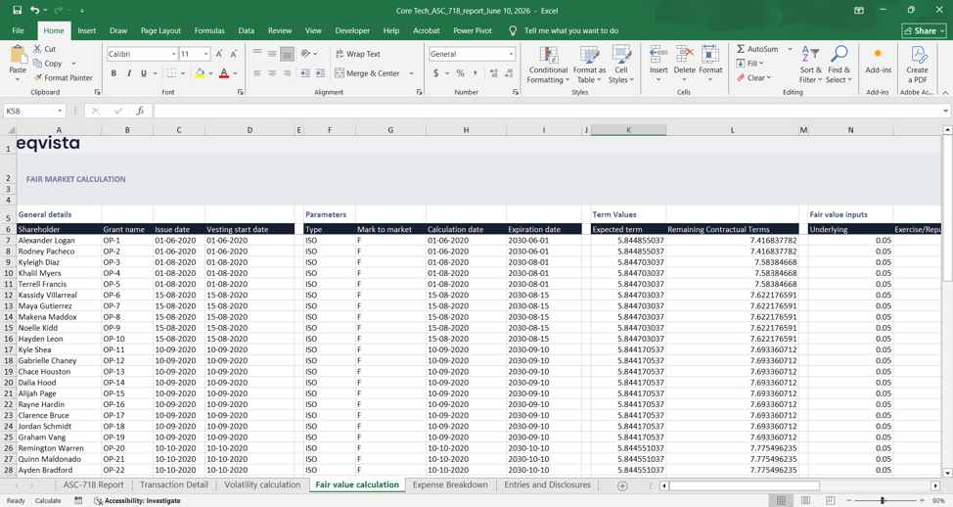Click Increase Decimal icon

point(493,73)
